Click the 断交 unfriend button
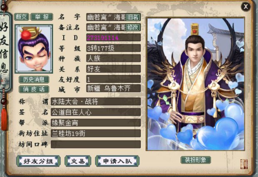 pyautogui.click(x=22, y=17)
